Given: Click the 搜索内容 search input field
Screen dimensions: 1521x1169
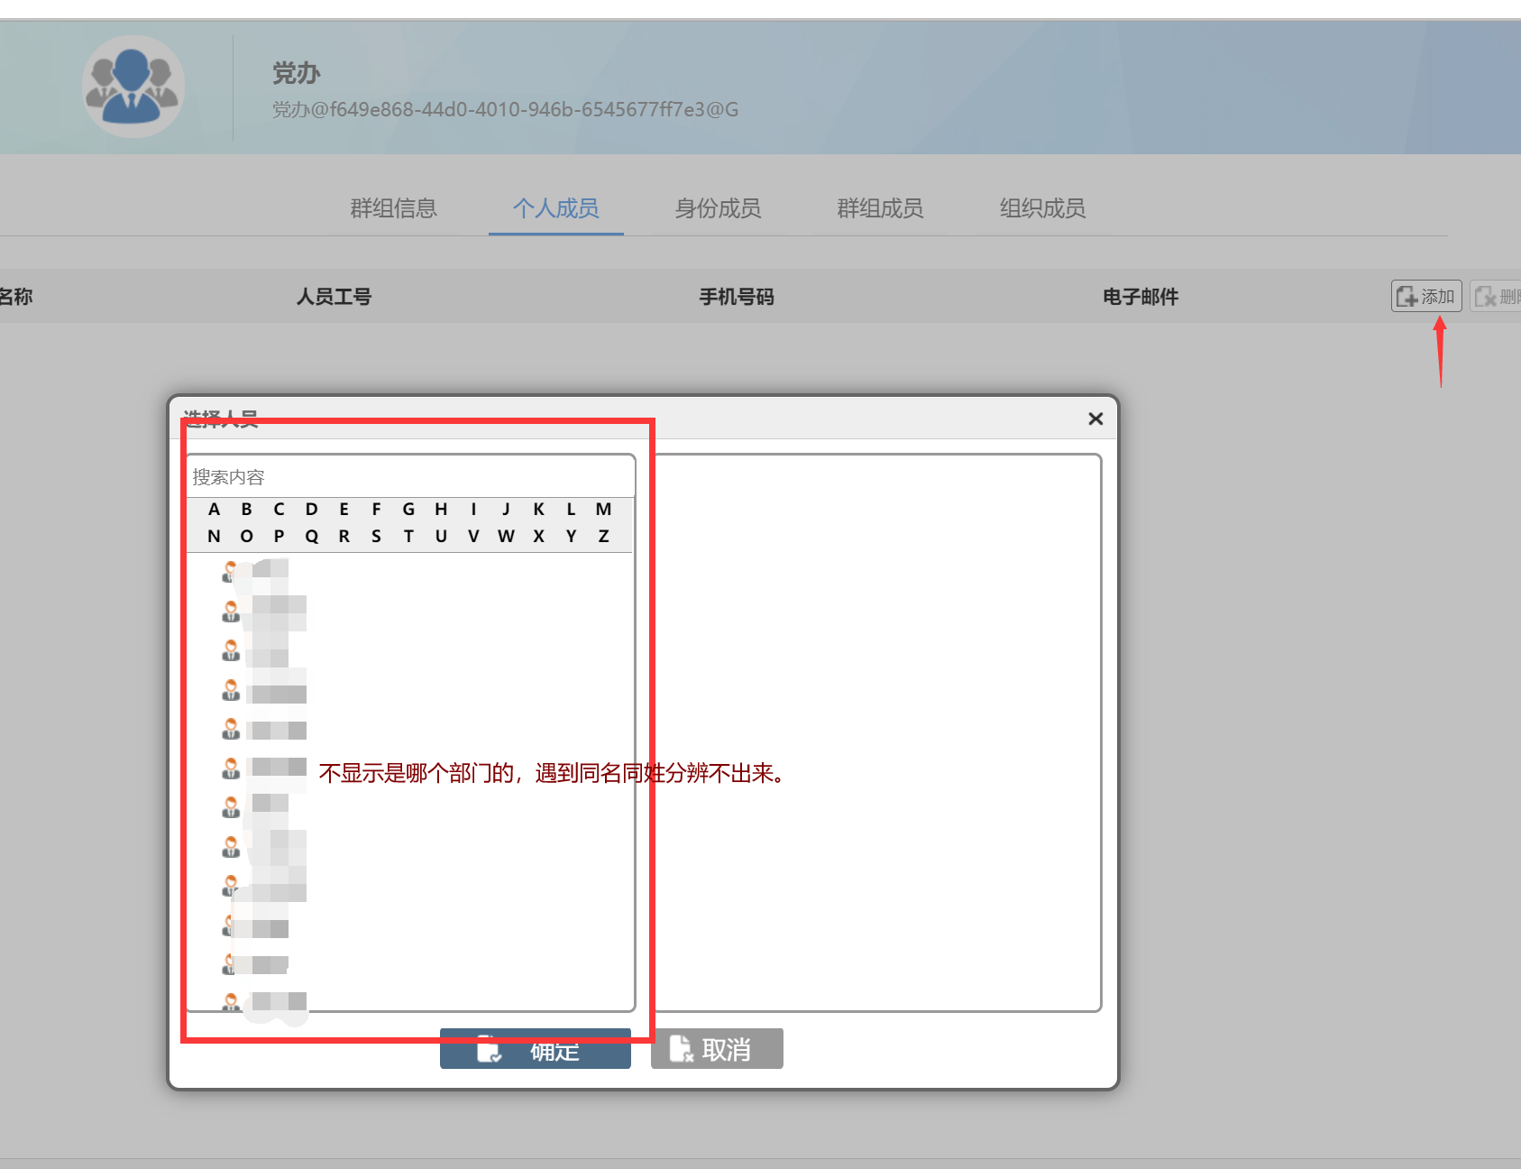Looking at the screenshot, I should [410, 476].
